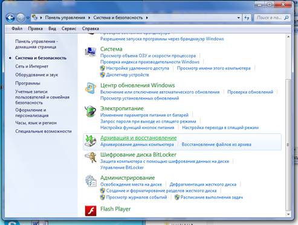This screenshot has height=225, width=298.
Task: Click the vertical scrollbar thumb
Action: click(288, 145)
